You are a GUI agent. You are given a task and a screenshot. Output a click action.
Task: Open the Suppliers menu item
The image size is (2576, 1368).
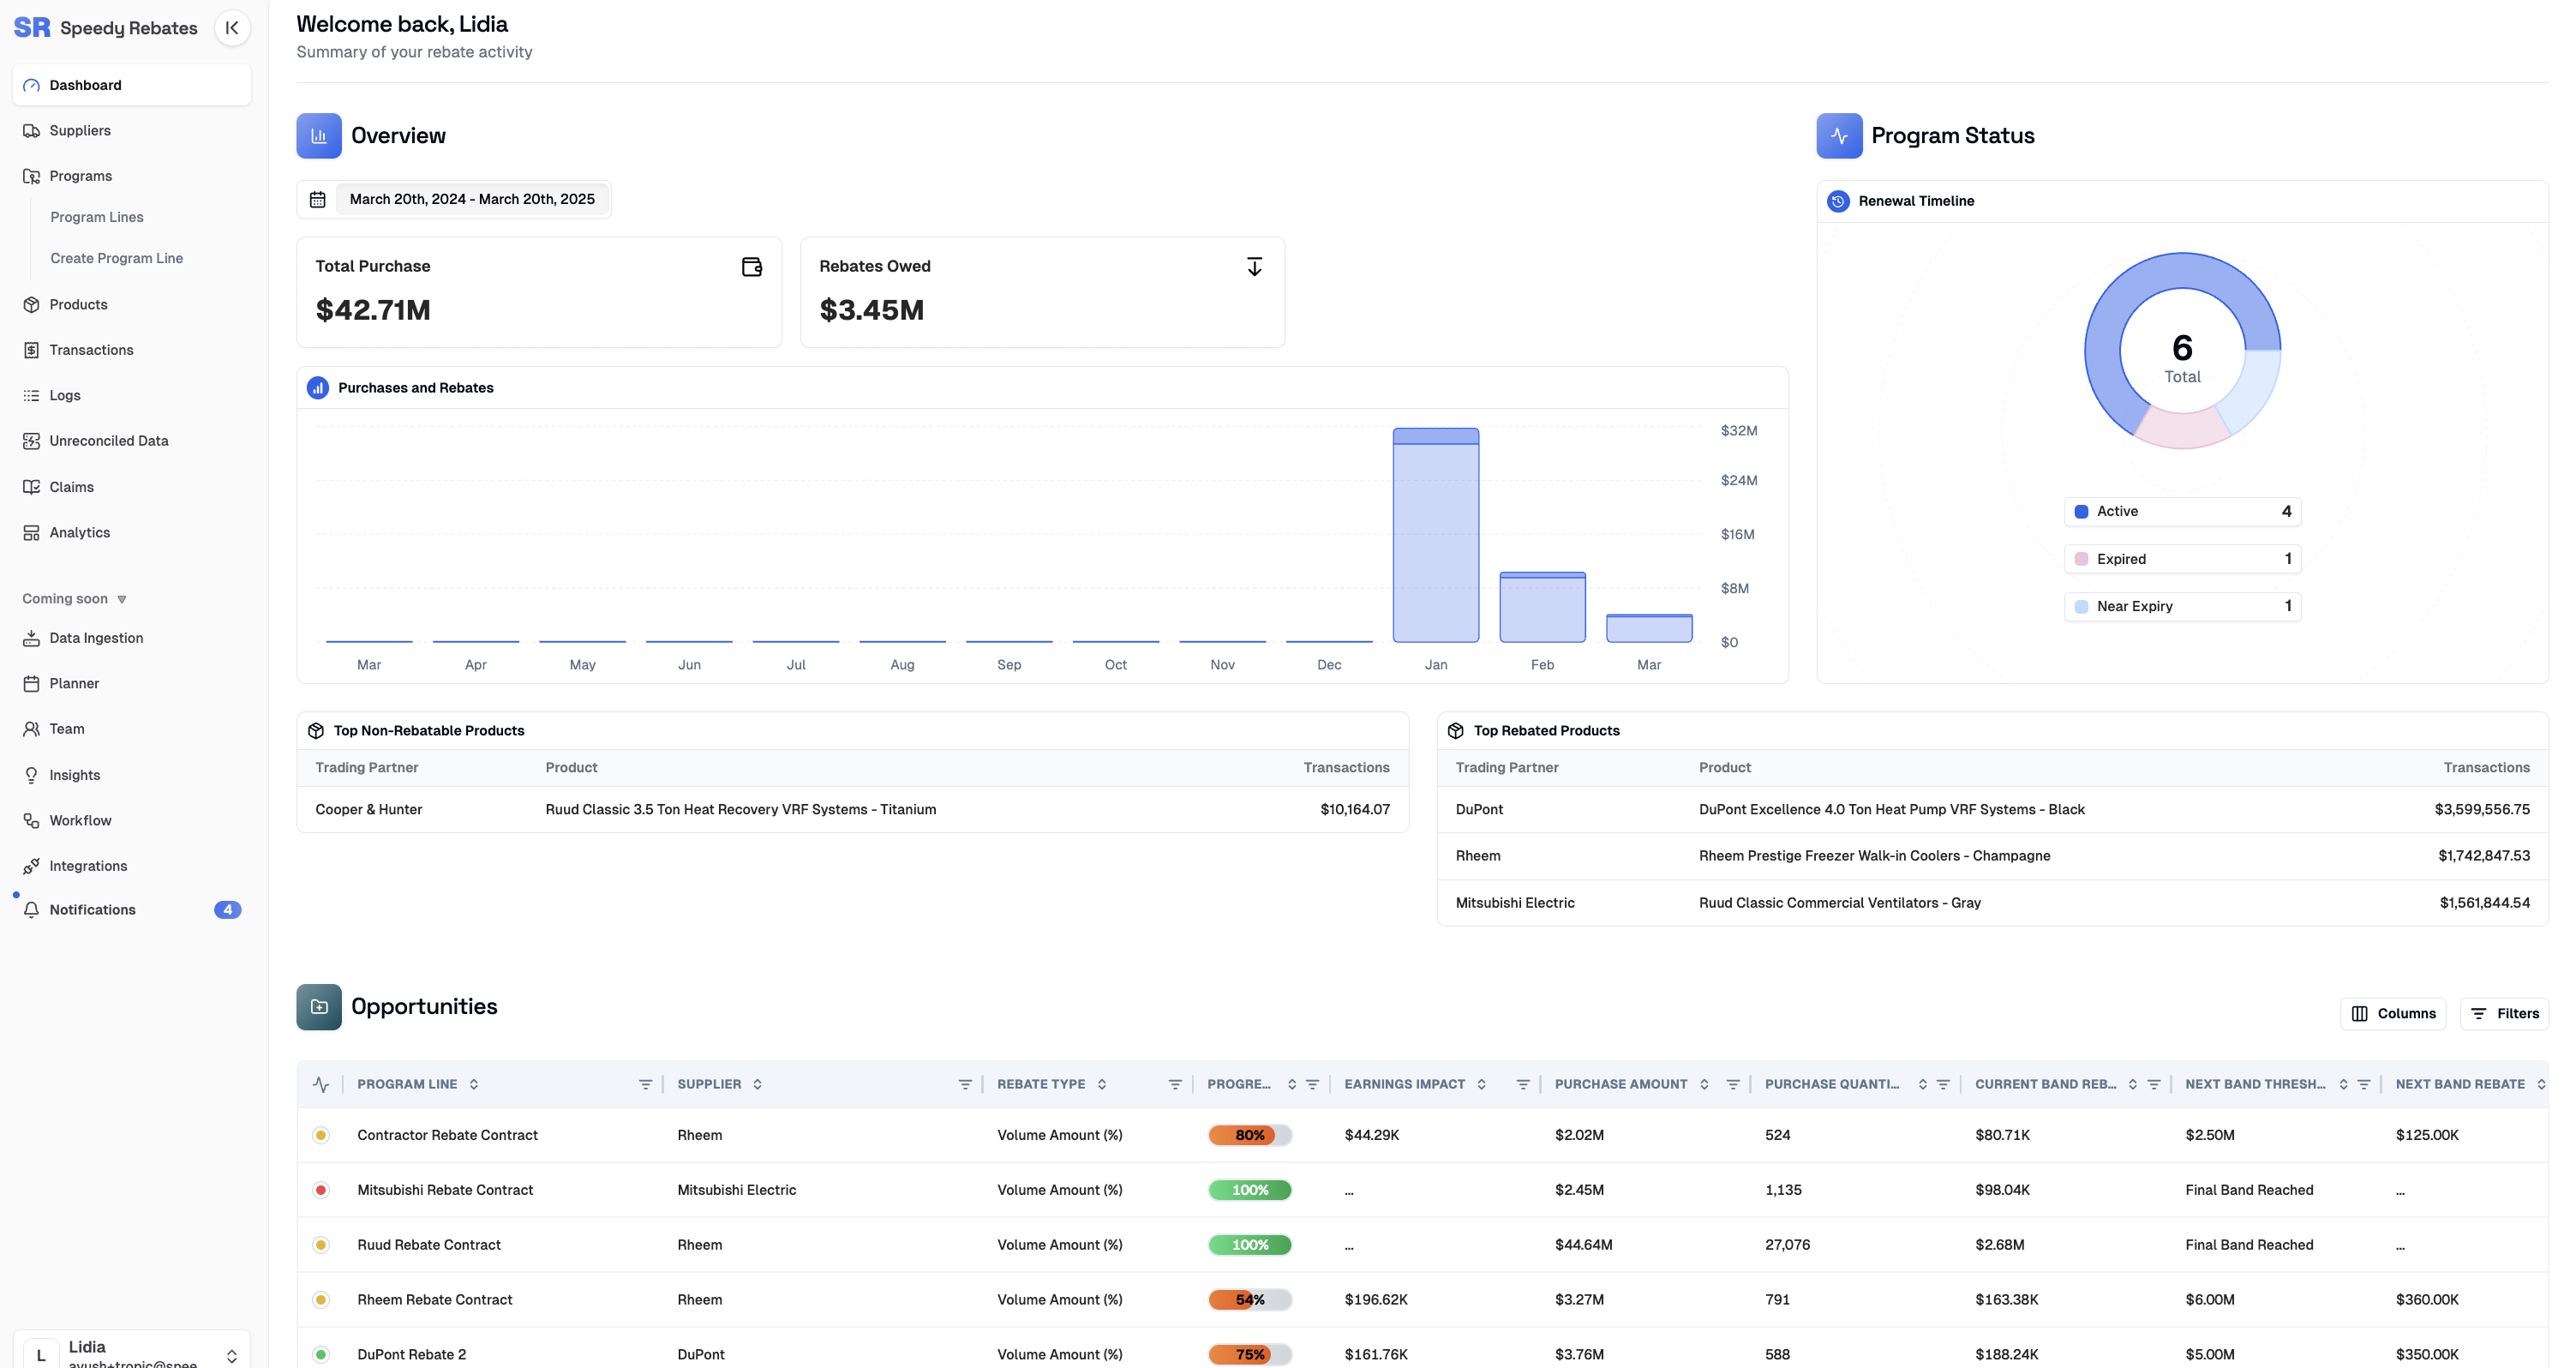coord(80,131)
